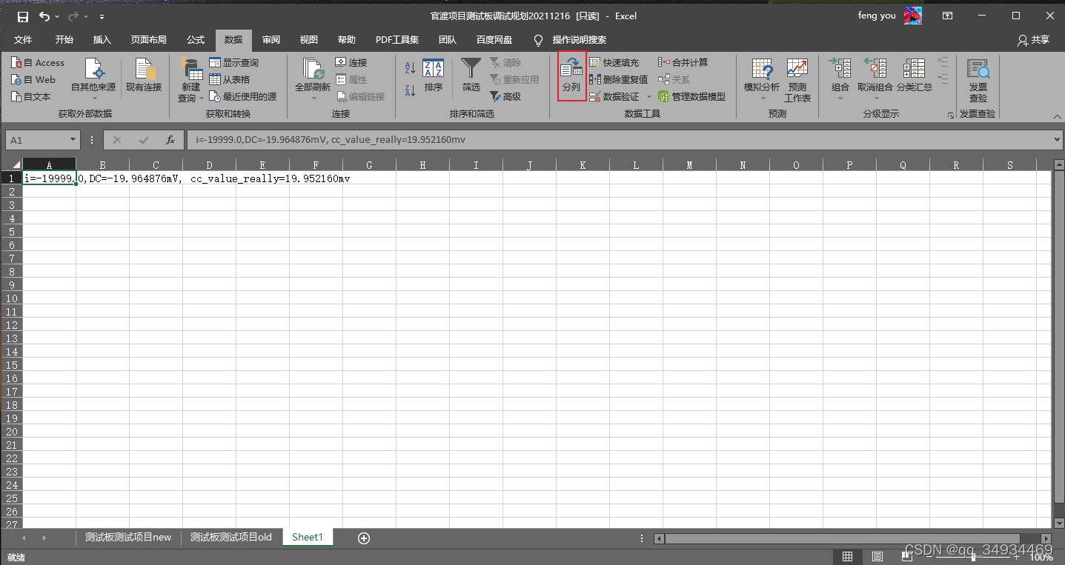Open the 合并计算 (Consolidate) tool
Viewport: 1065px width, 565px height.
click(686, 62)
